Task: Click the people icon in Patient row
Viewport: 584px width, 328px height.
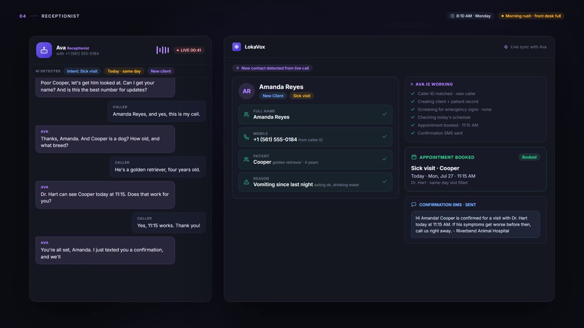Action: click(246, 159)
